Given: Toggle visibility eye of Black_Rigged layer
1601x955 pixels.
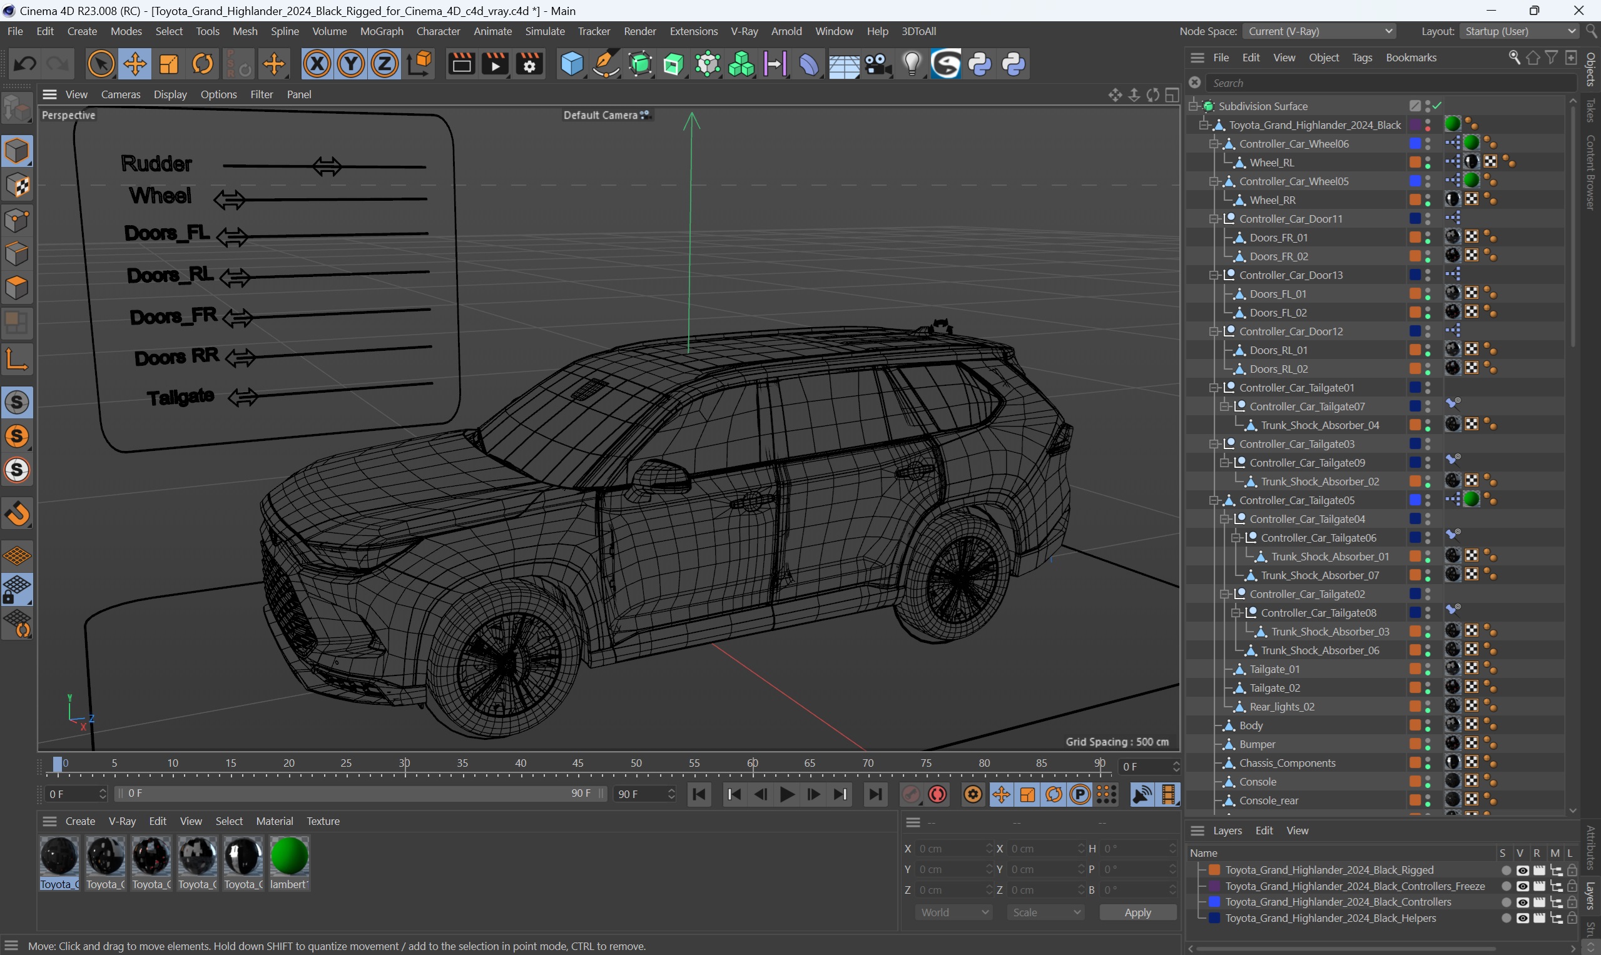Looking at the screenshot, I should pos(1522,870).
